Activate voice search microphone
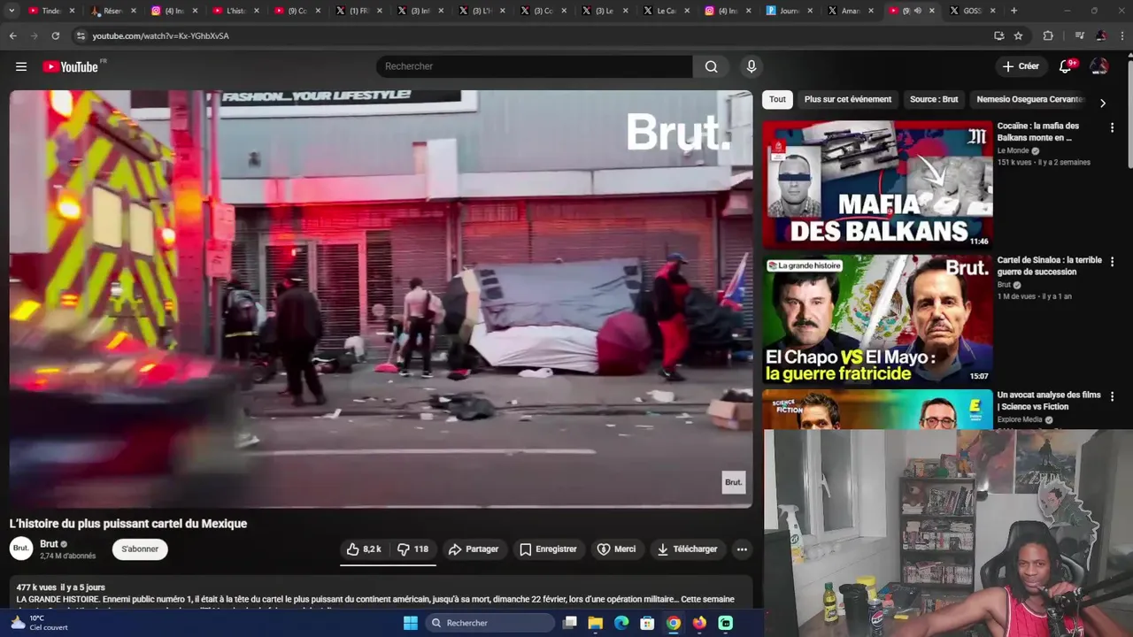The image size is (1133, 637). click(751, 66)
